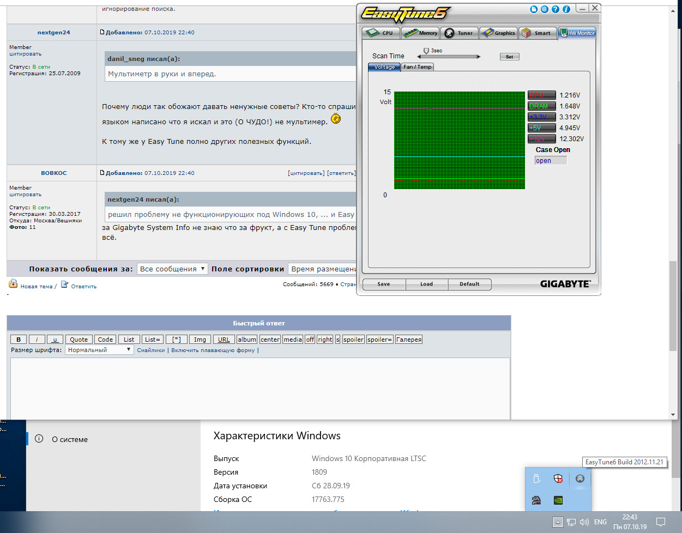Open nextgen24 user profile link

tap(53, 32)
